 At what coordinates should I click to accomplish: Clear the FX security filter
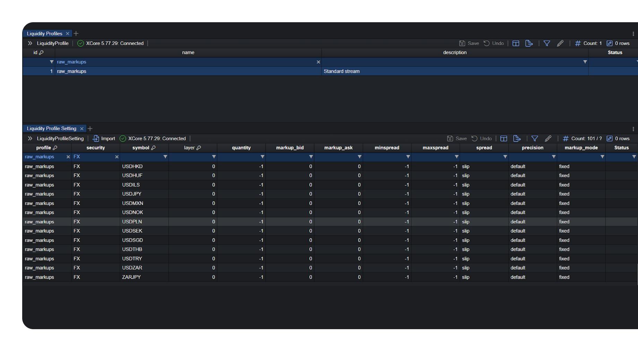coord(117,157)
